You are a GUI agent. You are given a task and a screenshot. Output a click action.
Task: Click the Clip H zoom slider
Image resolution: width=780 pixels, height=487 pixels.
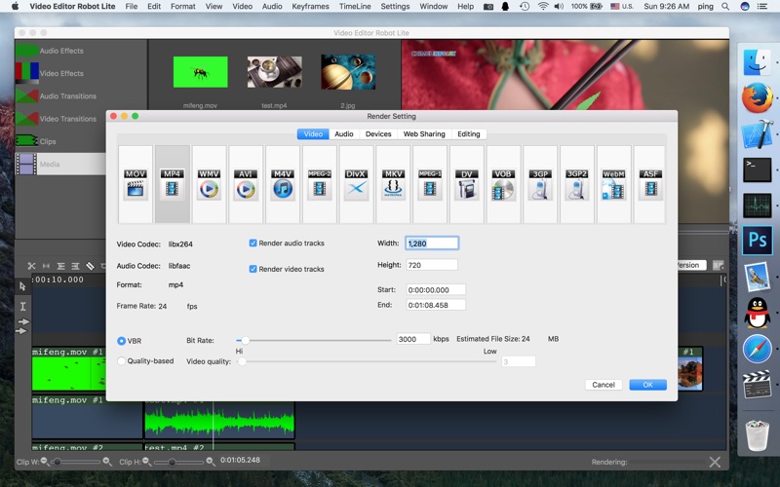click(x=179, y=462)
